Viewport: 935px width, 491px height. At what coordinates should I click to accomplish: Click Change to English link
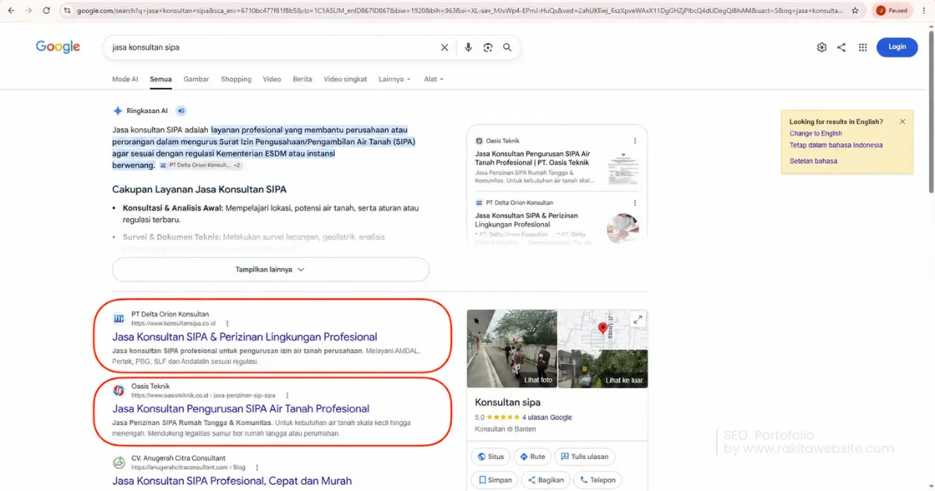pos(815,133)
